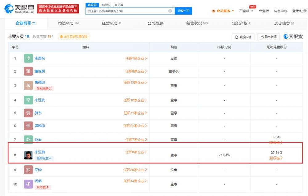Viewport: 308px width, 196px height.
Task: Open the 杨凝 name link
Action: pos(38,181)
